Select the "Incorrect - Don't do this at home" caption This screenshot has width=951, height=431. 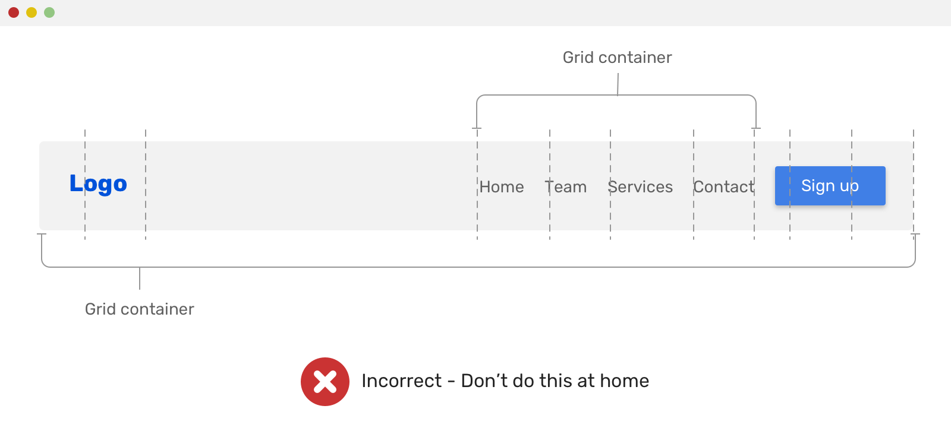pos(505,381)
